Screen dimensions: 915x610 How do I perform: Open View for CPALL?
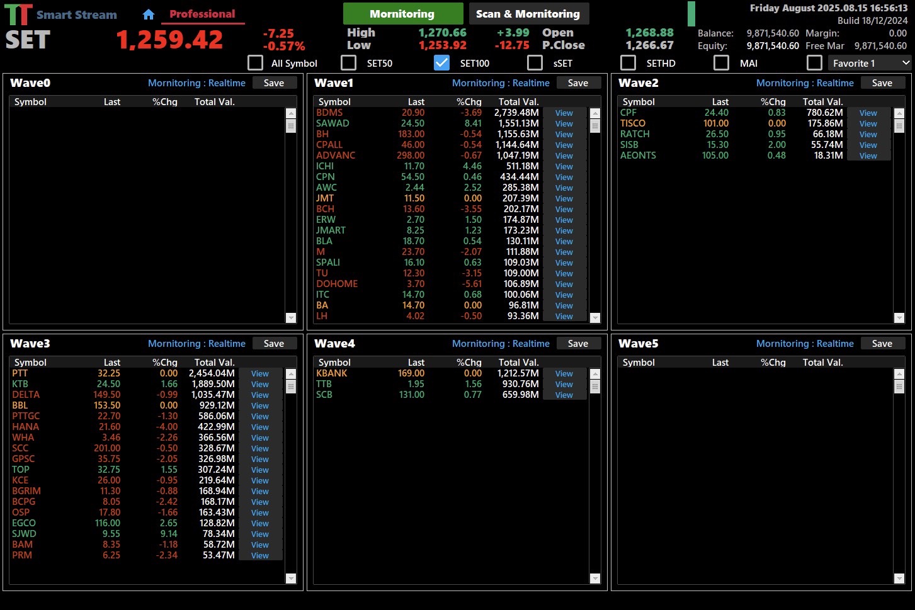click(x=564, y=145)
